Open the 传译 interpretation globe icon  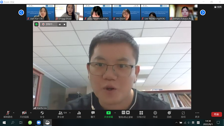(155, 114)
